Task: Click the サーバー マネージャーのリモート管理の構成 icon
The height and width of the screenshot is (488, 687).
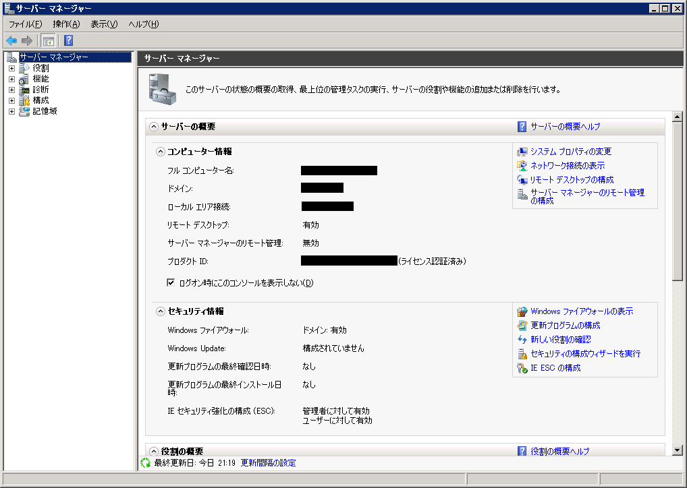Action: click(522, 193)
